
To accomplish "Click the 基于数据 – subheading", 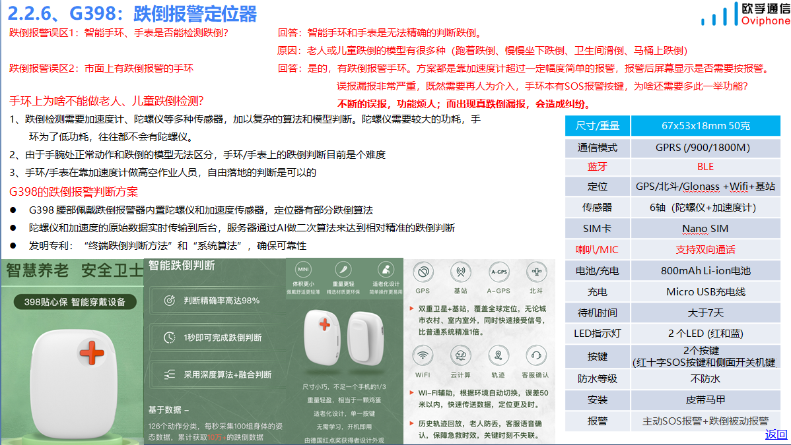I will pyautogui.click(x=168, y=409).
